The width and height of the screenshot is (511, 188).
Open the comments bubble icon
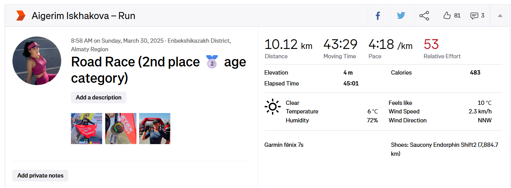[474, 16]
